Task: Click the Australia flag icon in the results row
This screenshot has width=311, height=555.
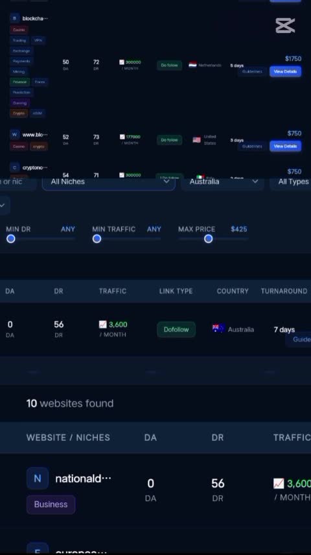Action: (x=218, y=329)
